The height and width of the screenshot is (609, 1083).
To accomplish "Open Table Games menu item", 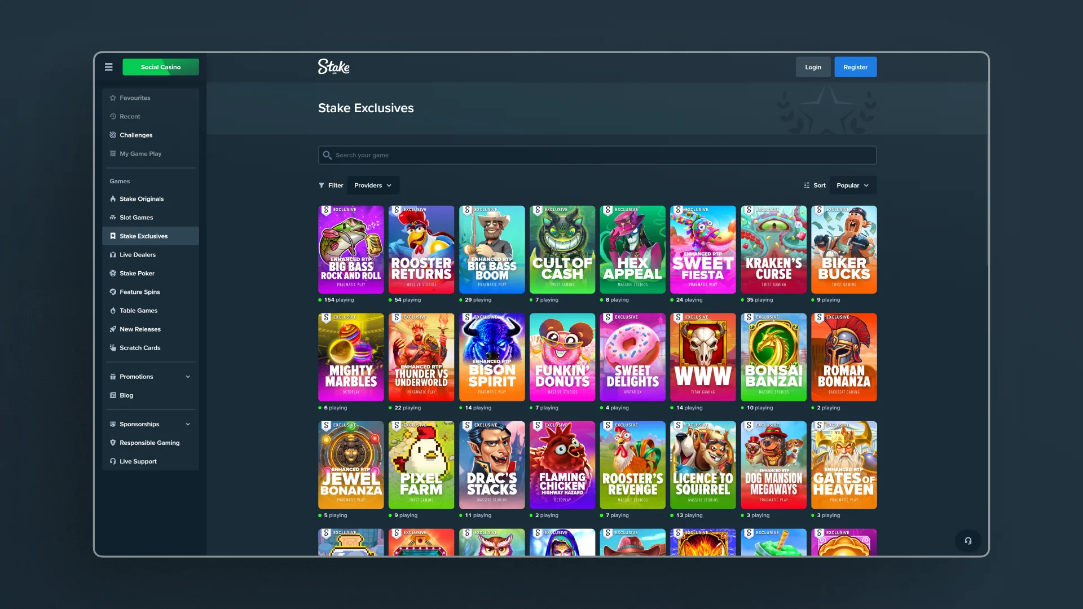I will [x=151, y=311].
